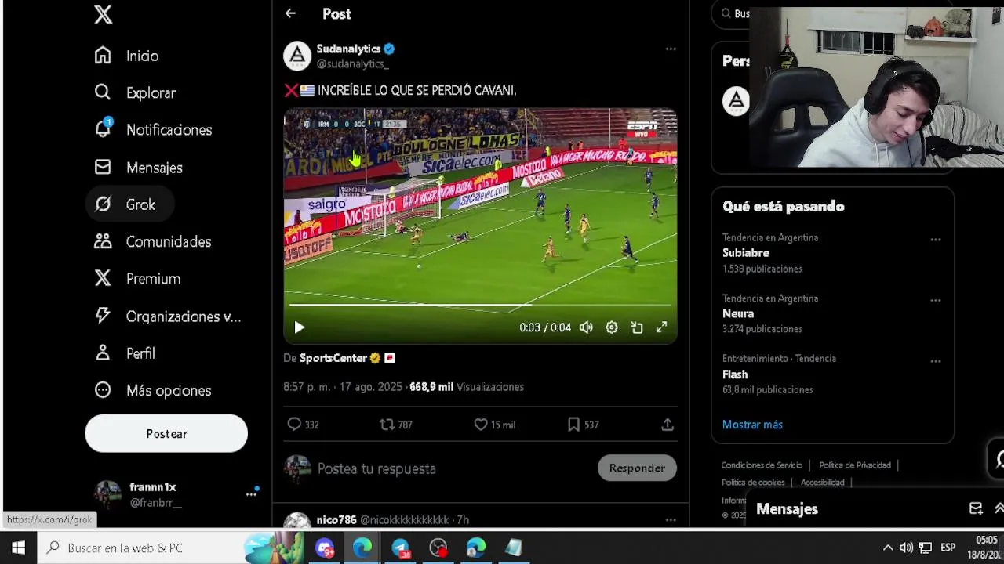Click the frannn1x account avatar

coord(107,494)
